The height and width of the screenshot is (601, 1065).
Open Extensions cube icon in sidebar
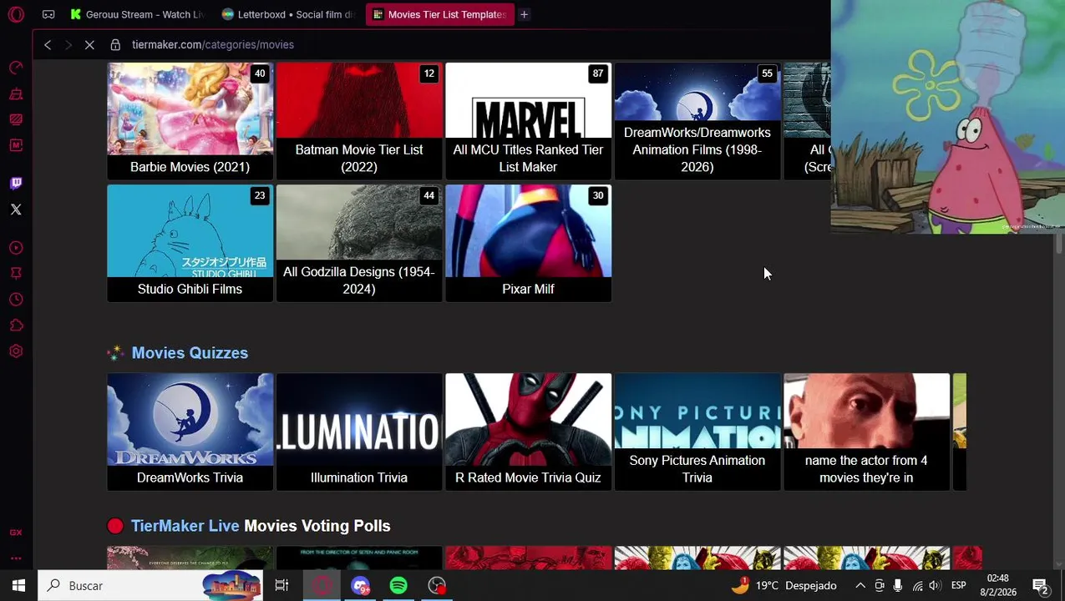(x=16, y=326)
